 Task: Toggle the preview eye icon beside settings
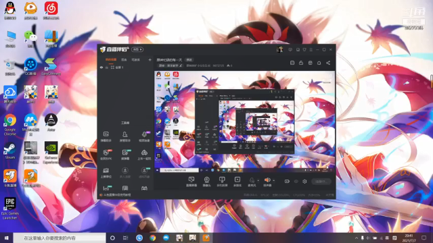(x=296, y=182)
